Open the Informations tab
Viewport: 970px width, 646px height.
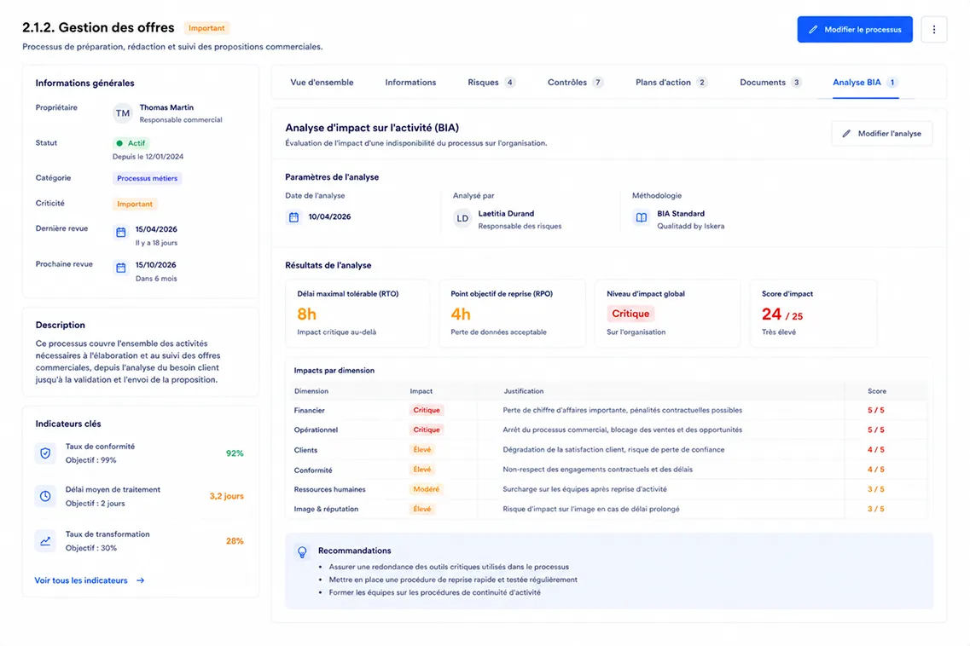pos(410,82)
